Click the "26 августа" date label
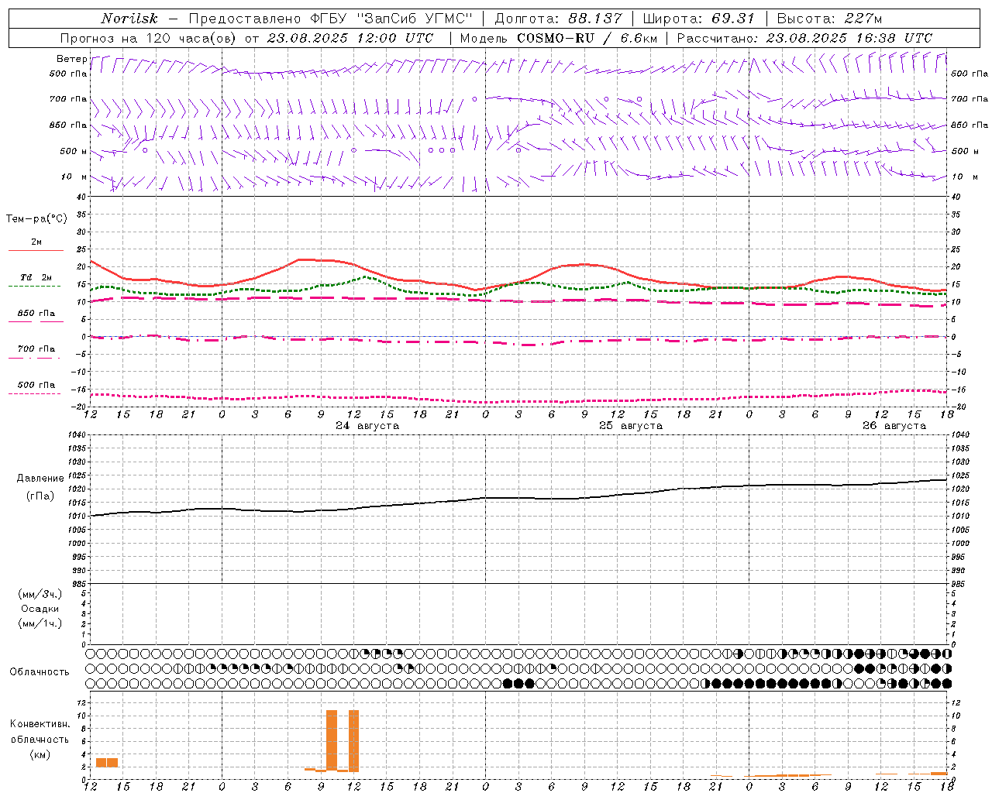Screen dimensions: 992x793 (x=894, y=426)
